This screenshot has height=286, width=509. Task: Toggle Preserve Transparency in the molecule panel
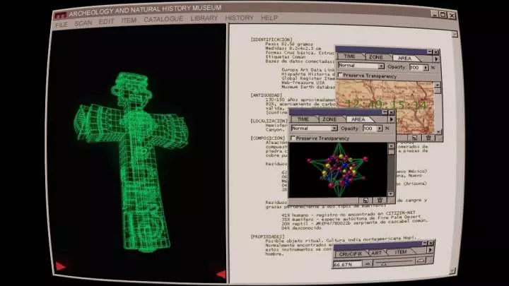293,138
